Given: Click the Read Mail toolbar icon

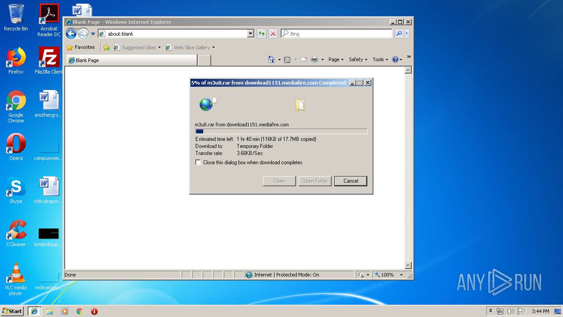Looking at the screenshot, I should point(303,59).
